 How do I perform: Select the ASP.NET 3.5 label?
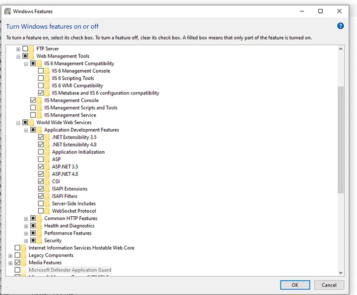click(65, 167)
